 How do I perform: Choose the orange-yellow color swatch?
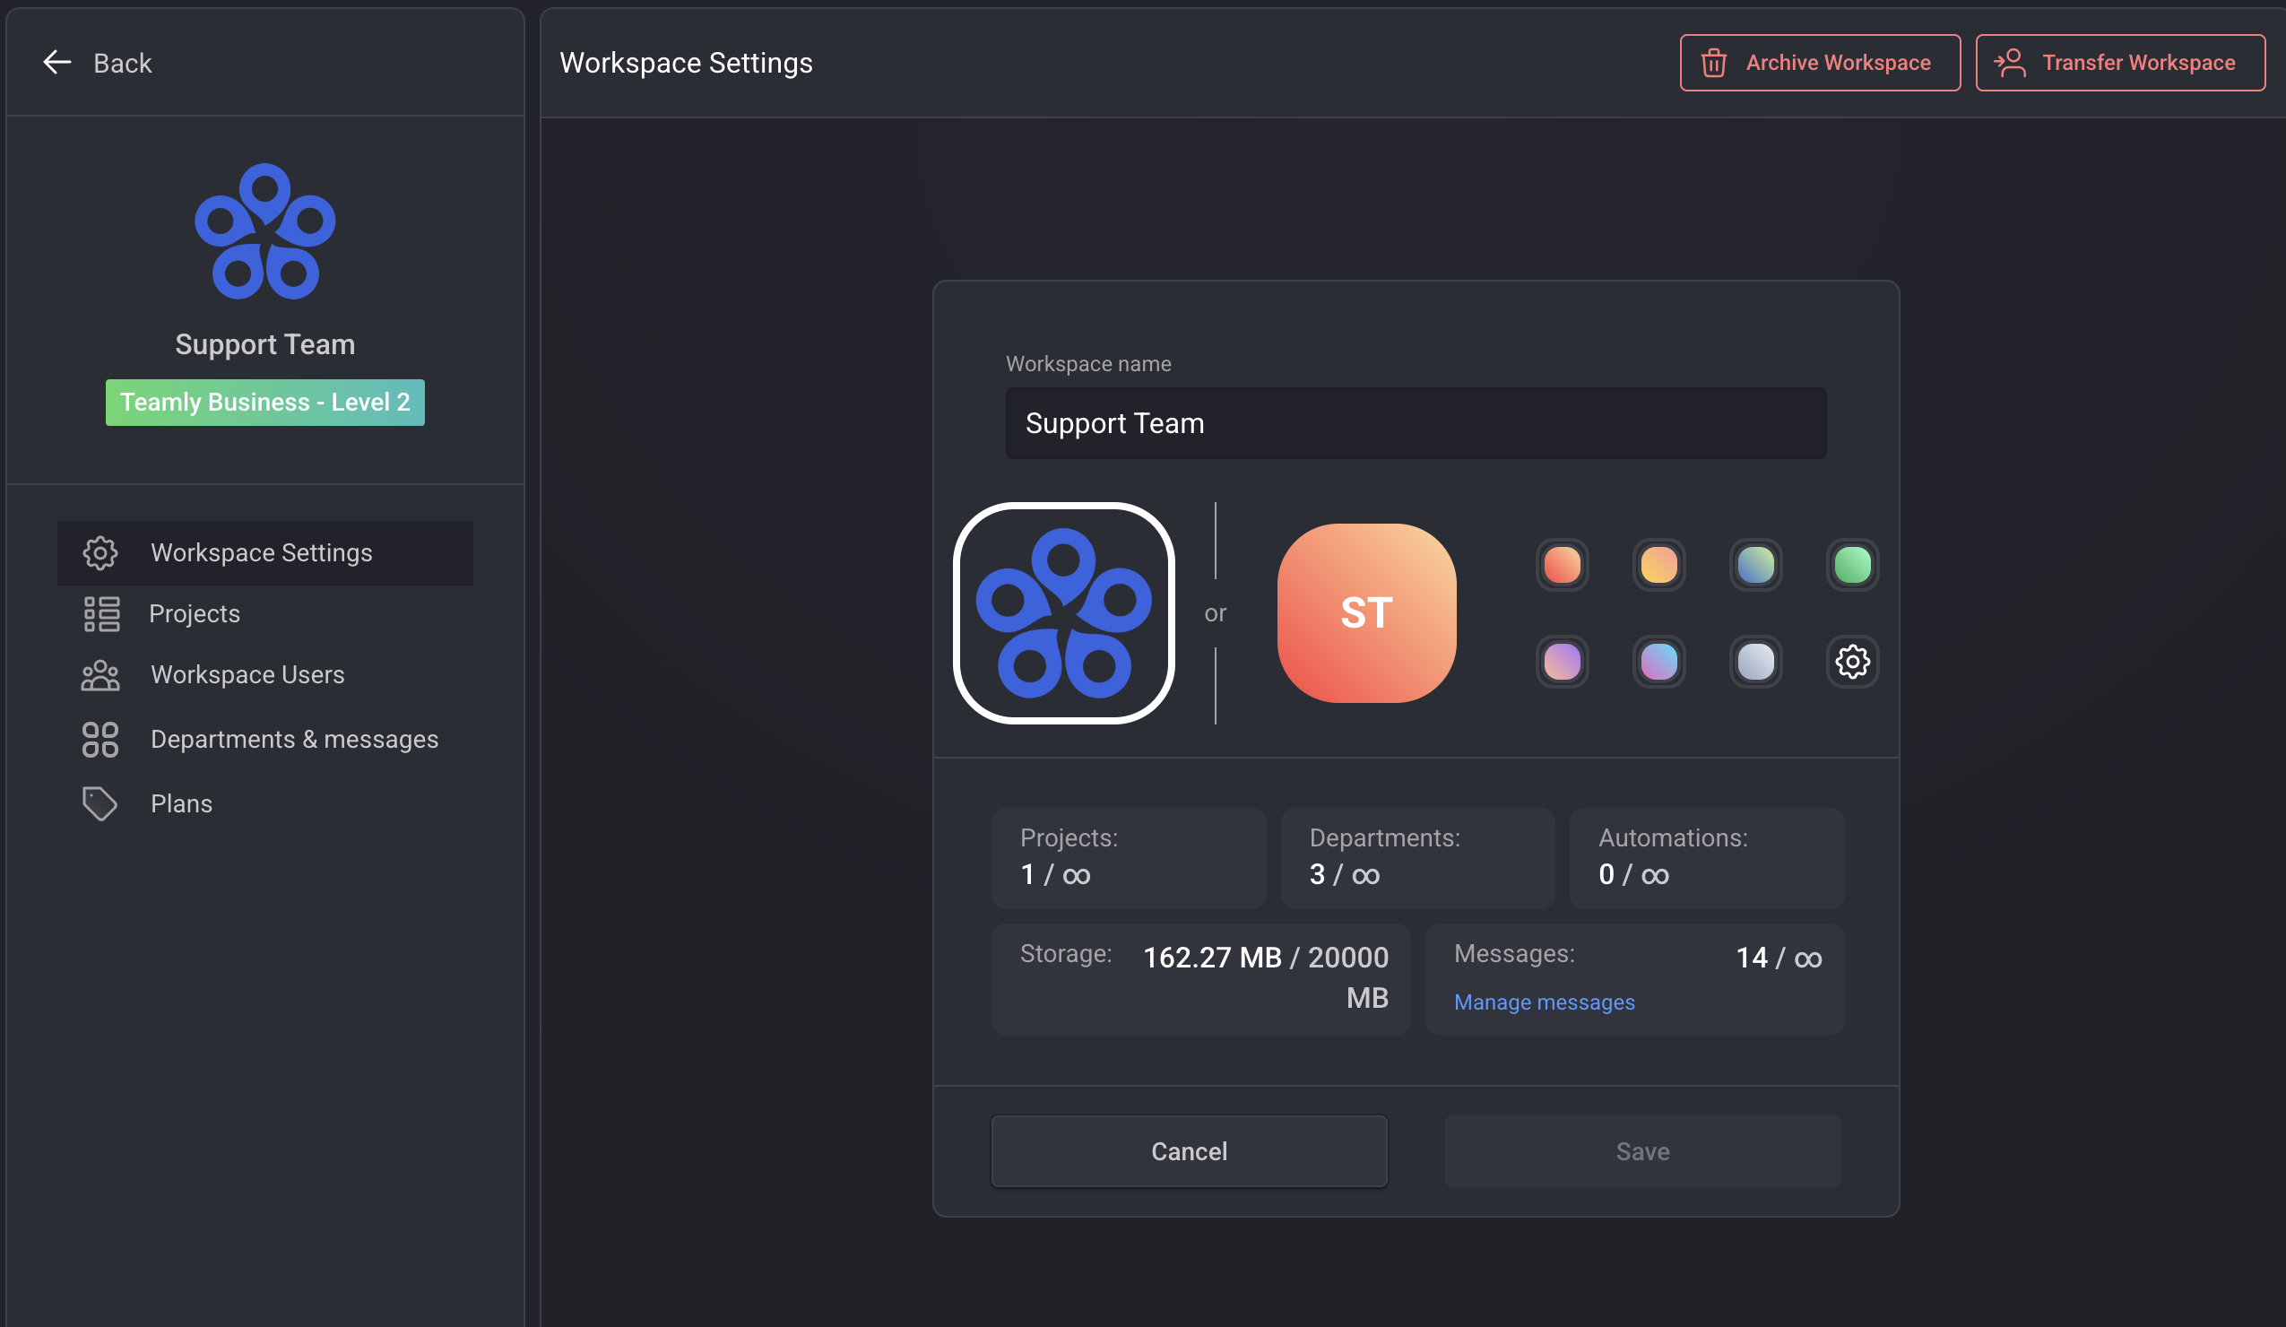click(1658, 565)
